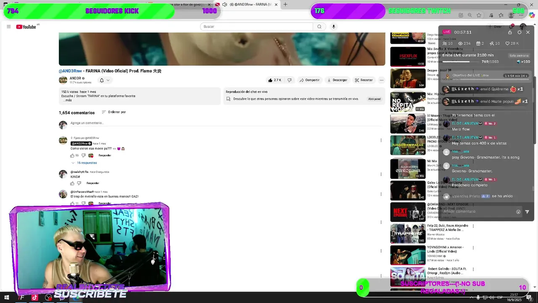This screenshot has height=303, width=538.
Task: Clip the video using Recortar
Action: (x=364, y=80)
